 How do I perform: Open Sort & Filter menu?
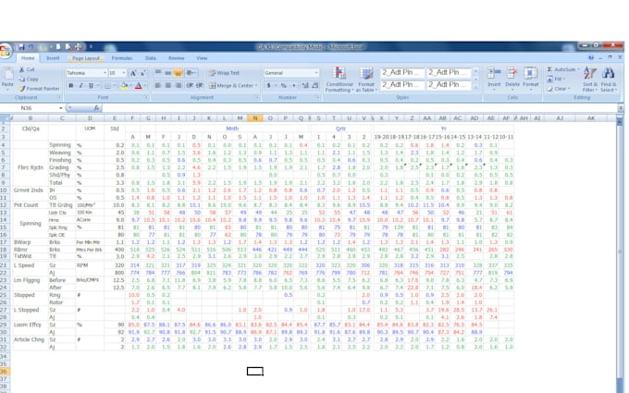(590, 80)
